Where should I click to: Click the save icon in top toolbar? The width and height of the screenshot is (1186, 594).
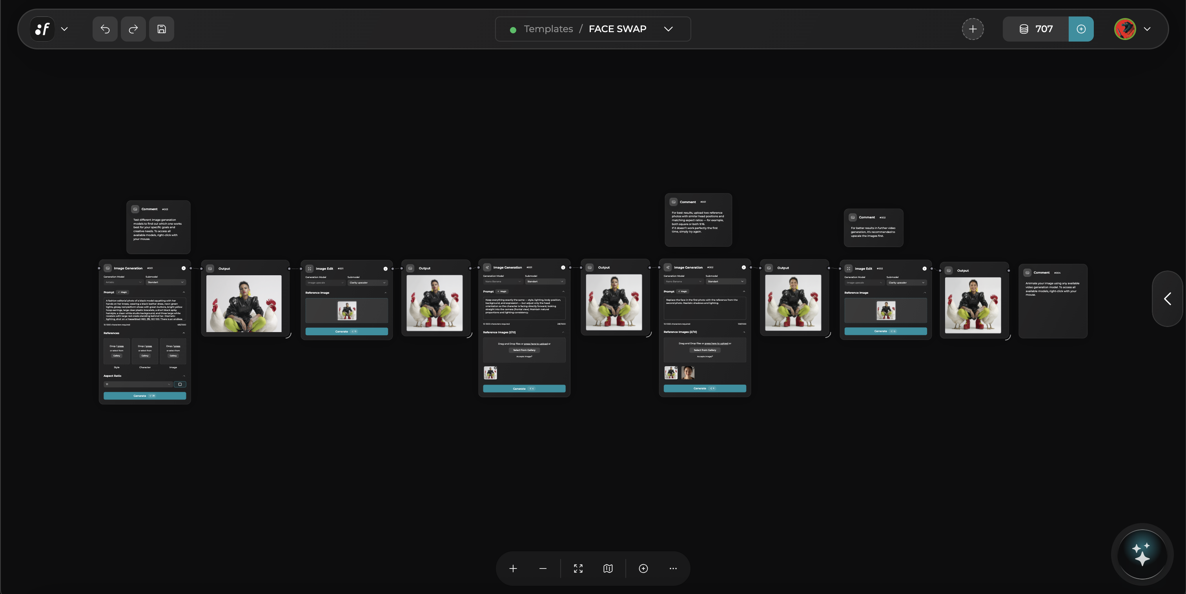(162, 29)
